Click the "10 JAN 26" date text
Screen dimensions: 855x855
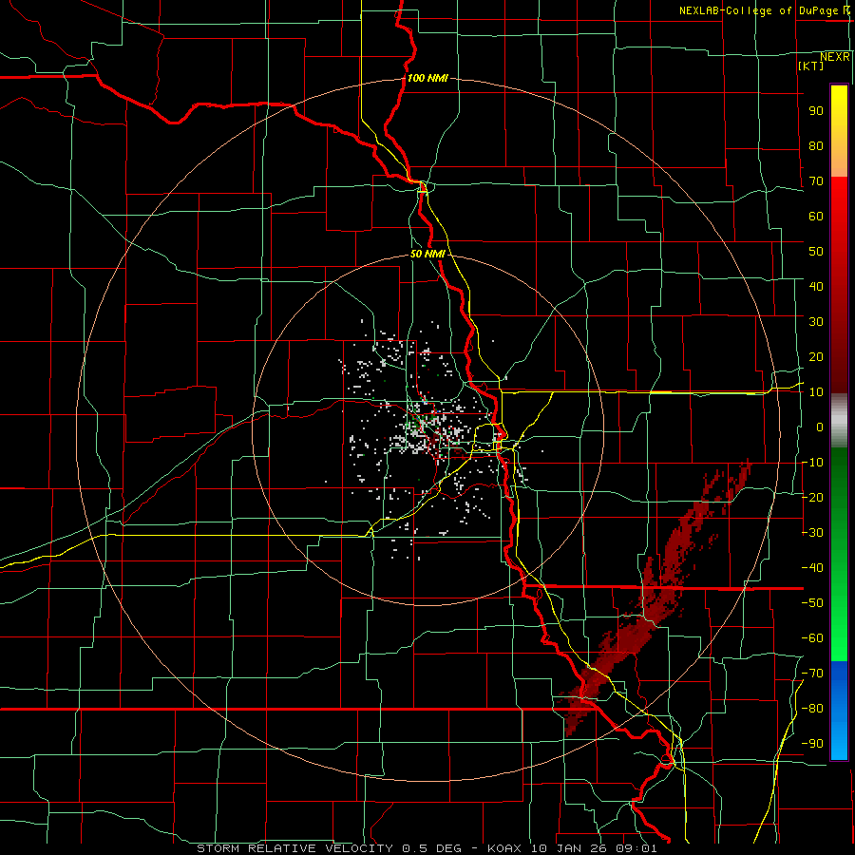pyautogui.click(x=569, y=848)
